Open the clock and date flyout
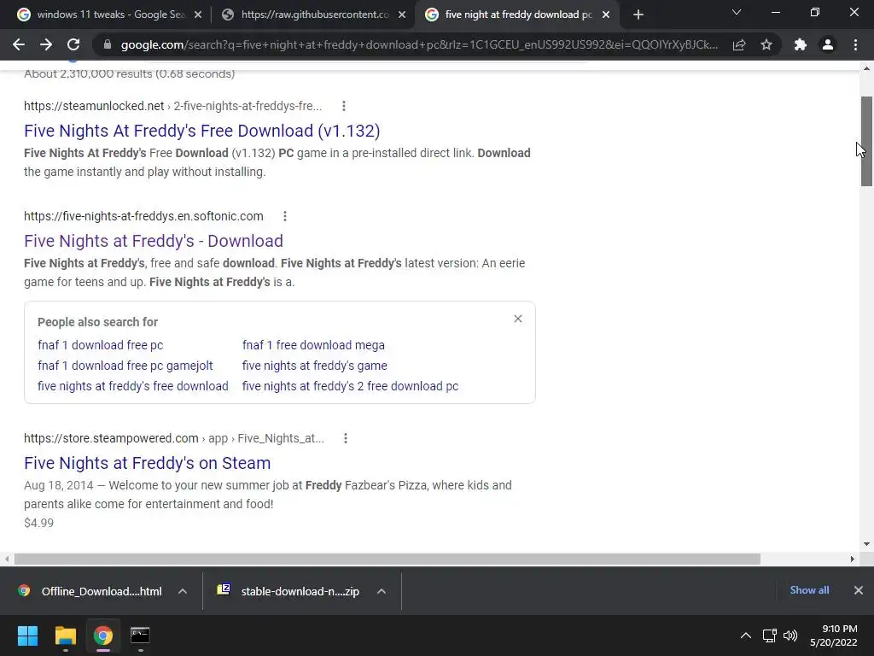The width and height of the screenshot is (874, 656). [x=834, y=635]
